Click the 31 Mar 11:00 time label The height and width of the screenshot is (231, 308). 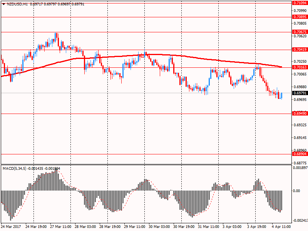coord(208,227)
